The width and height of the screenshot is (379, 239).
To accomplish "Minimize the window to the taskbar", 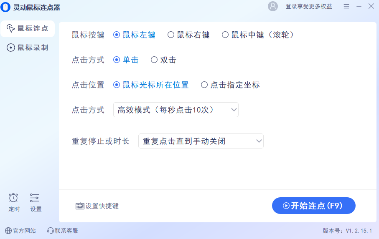I will pos(359,6).
